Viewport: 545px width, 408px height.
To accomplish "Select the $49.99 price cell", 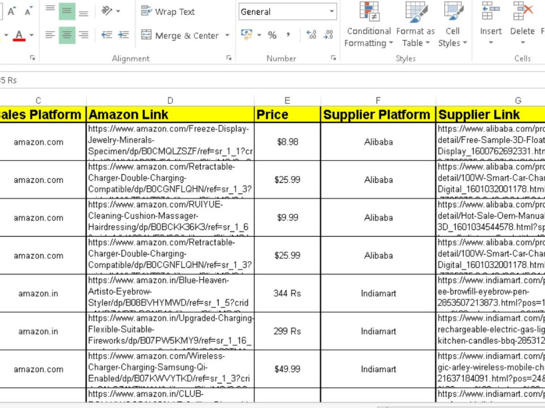I will click(287, 369).
